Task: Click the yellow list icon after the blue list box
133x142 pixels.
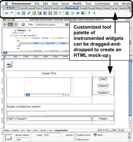Action: click(55, 13)
